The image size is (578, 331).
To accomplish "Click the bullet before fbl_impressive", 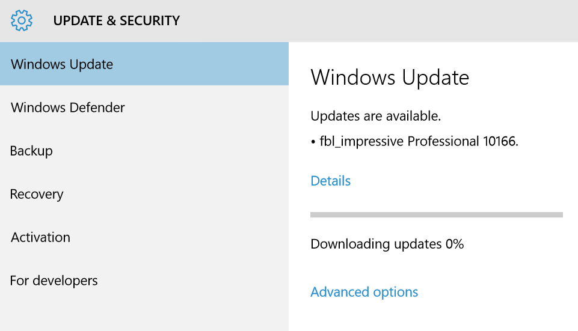I will click(313, 142).
